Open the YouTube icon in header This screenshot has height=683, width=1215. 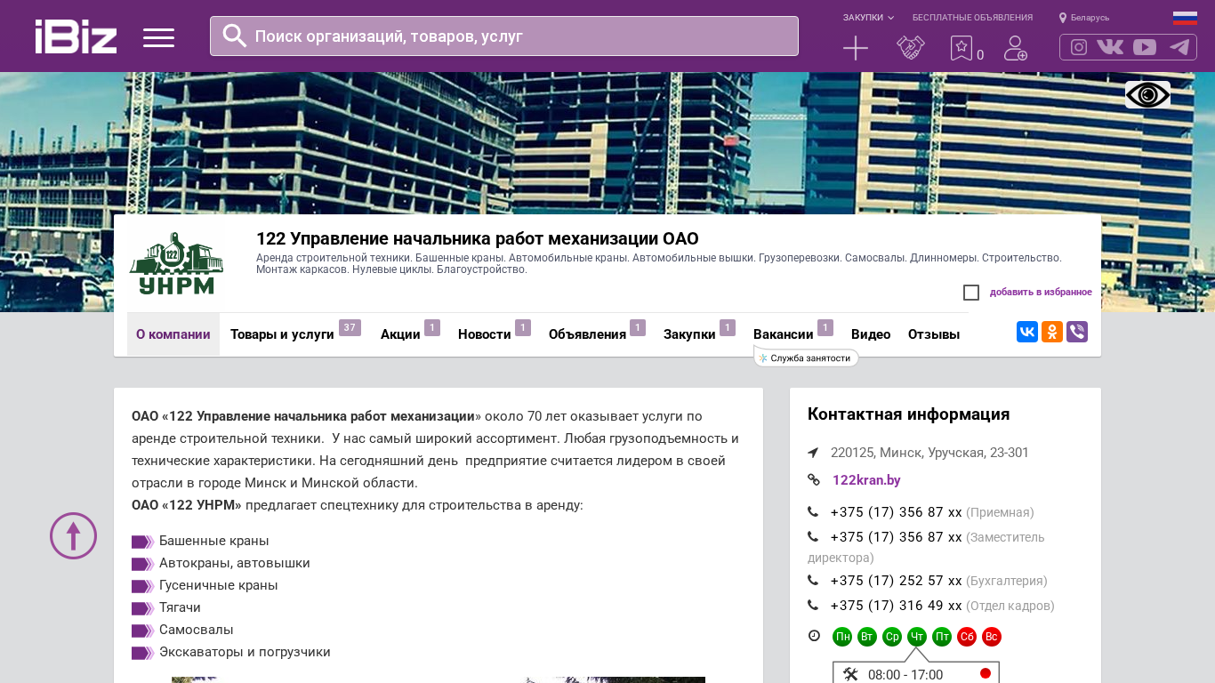pos(1145,47)
